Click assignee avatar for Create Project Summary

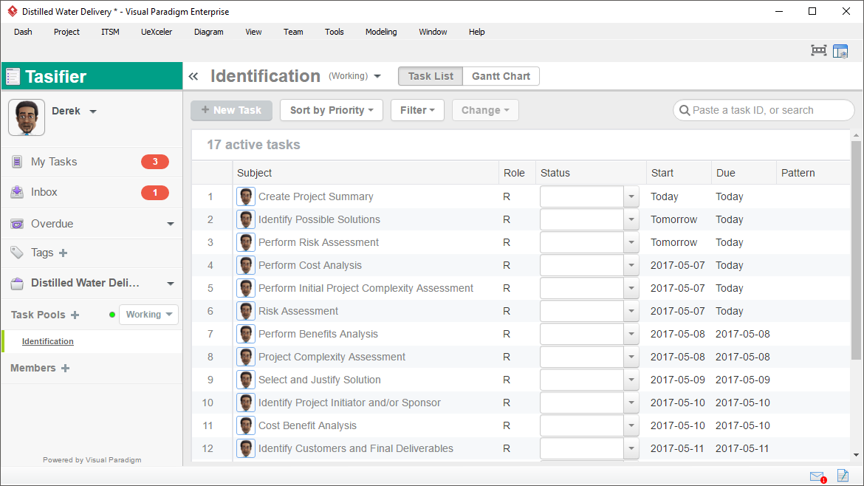coord(246,196)
